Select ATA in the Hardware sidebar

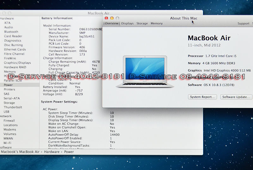[x=7, y=23]
